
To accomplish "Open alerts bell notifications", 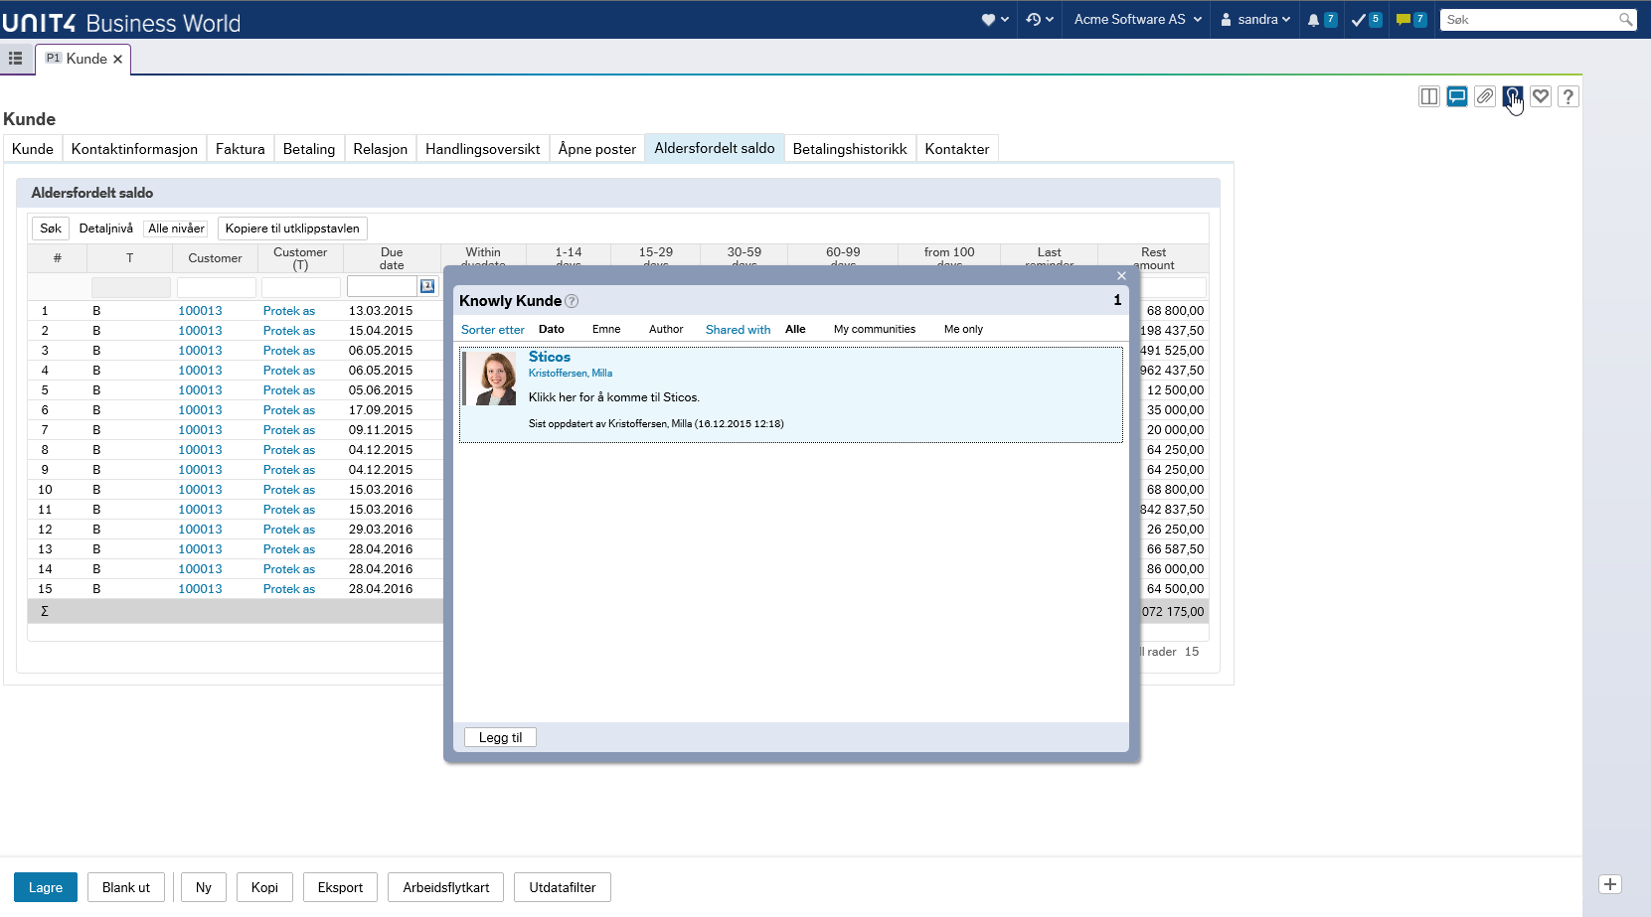I will (1322, 20).
